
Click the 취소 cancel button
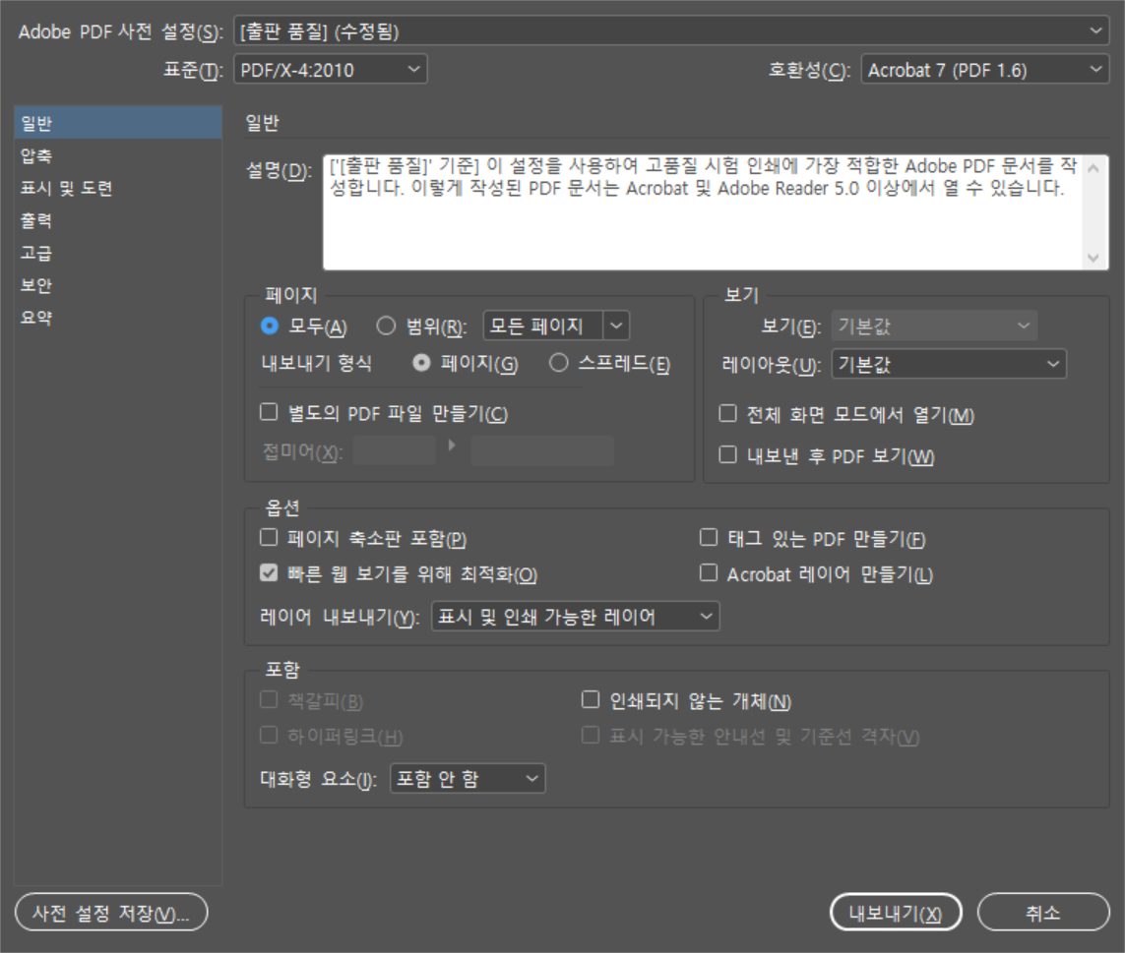pos(1043,912)
